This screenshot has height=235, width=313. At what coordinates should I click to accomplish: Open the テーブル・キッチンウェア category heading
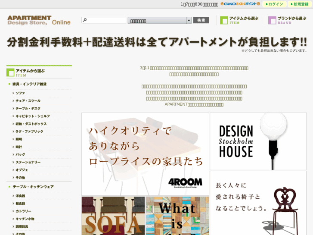[33, 187]
